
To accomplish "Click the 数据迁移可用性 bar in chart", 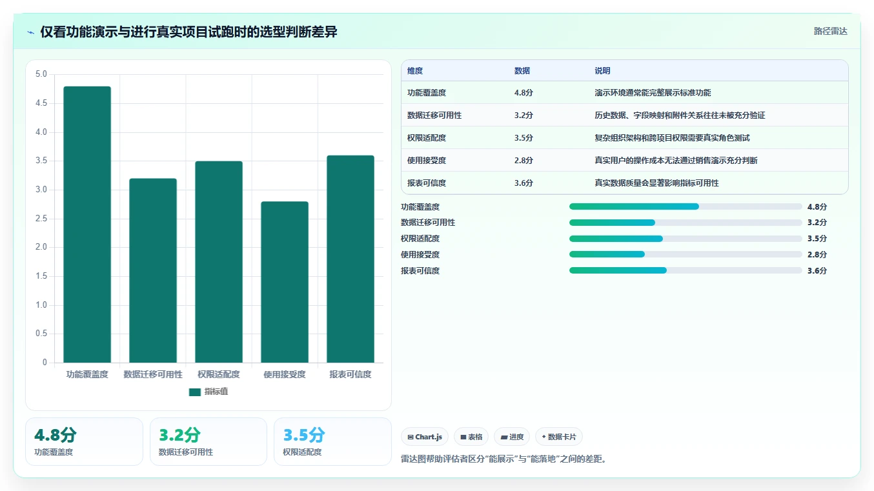I will coord(153,270).
